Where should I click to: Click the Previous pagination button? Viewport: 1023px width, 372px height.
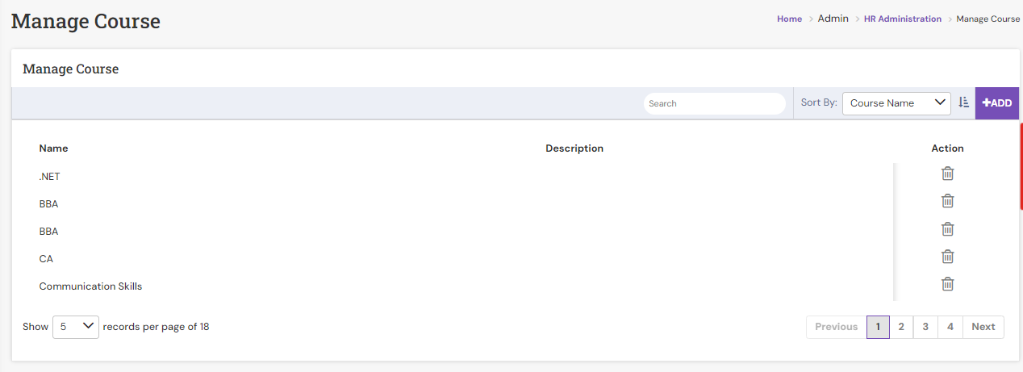click(x=836, y=327)
